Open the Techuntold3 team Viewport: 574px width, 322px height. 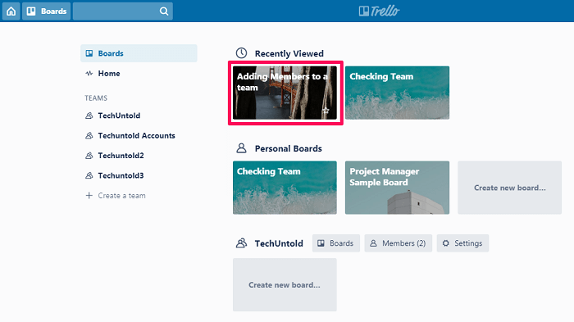121,175
